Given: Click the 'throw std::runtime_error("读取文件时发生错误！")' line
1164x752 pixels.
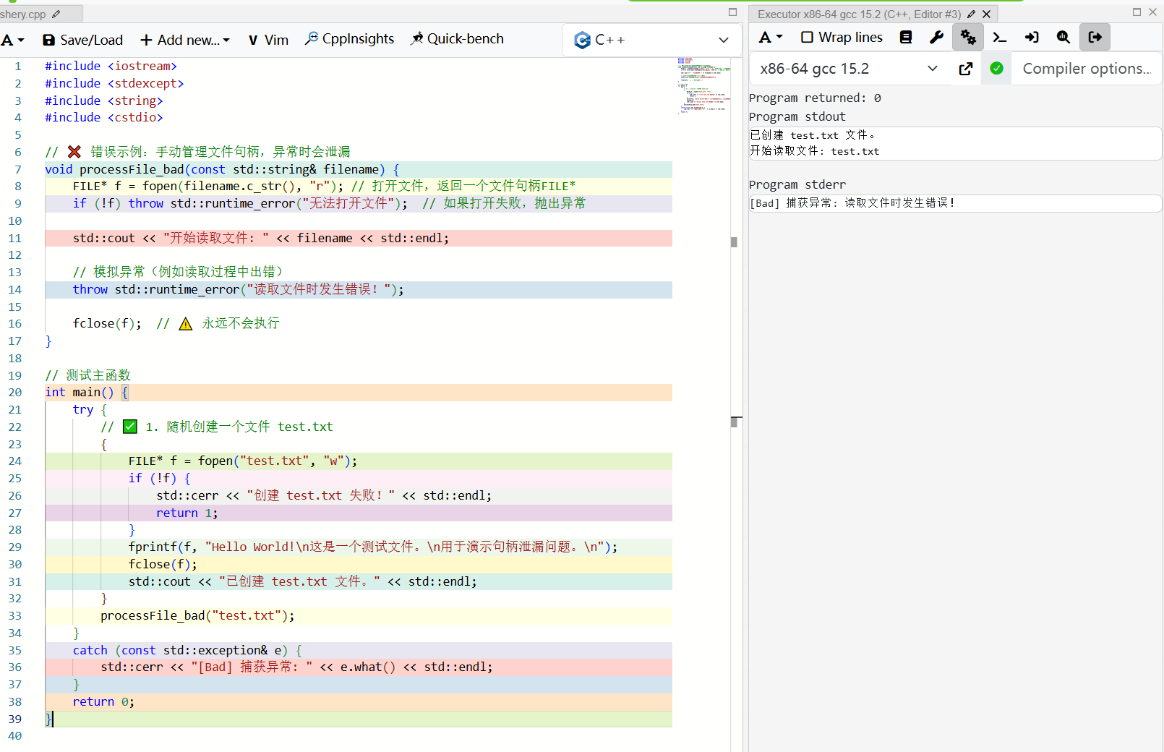Looking at the screenshot, I should (x=238, y=289).
